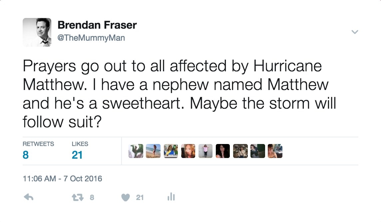Open Brendan Fraser's profile picture
The height and width of the screenshot is (222, 381).
click(x=37, y=32)
